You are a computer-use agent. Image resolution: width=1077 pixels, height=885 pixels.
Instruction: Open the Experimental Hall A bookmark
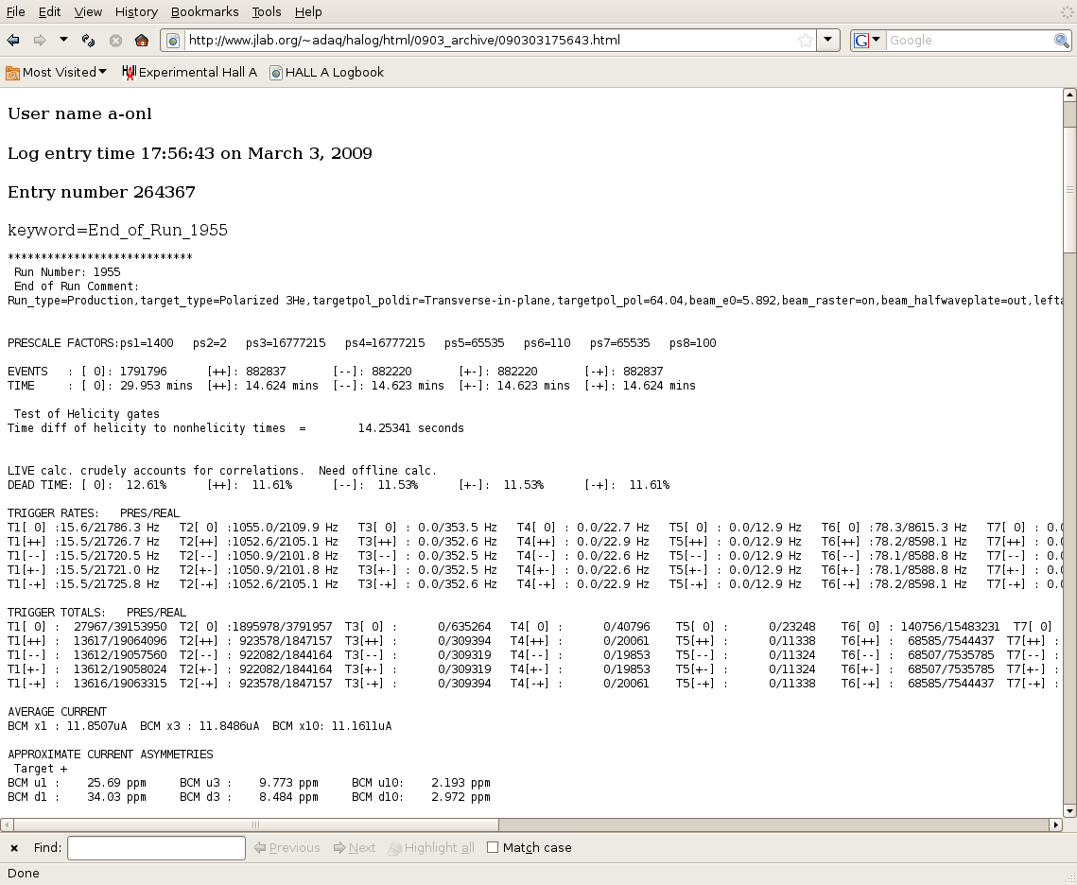(189, 72)
